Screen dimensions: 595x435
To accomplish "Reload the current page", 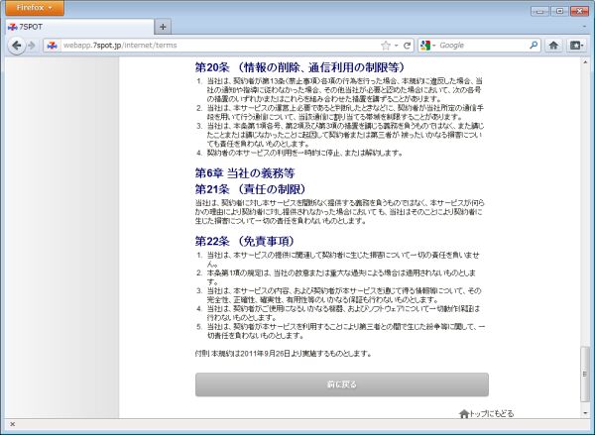I will click(407, 46).
